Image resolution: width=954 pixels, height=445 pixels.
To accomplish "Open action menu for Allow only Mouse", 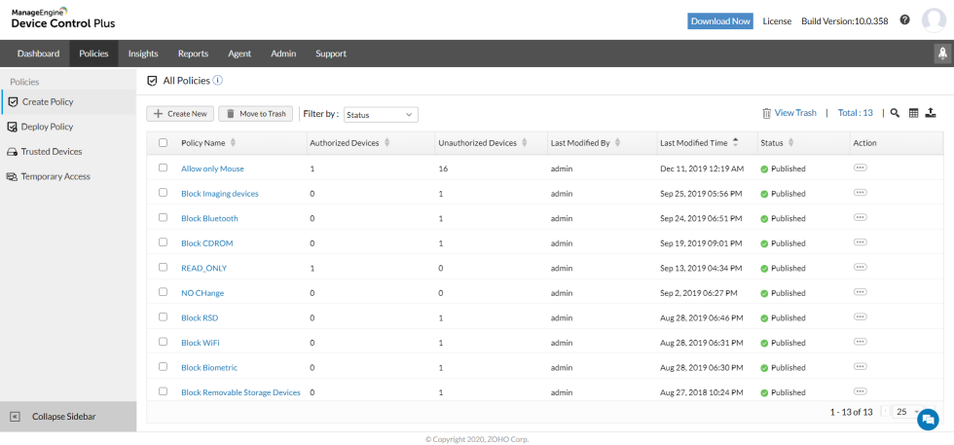I will coord(861,168).
